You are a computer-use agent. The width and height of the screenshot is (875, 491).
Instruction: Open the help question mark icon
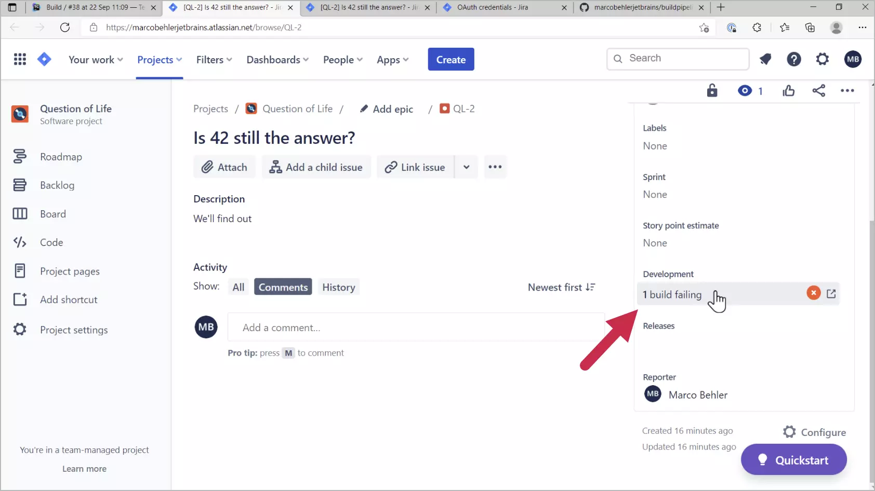[x=793, y=59]
